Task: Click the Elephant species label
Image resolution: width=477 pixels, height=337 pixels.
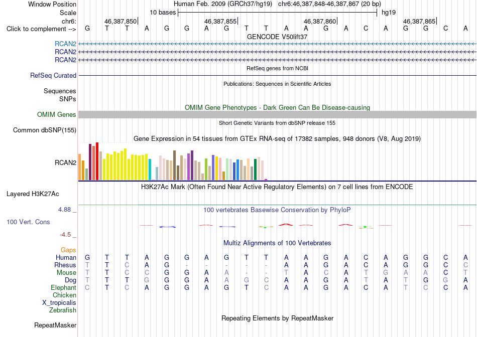Action: click(x=64, y=287)
